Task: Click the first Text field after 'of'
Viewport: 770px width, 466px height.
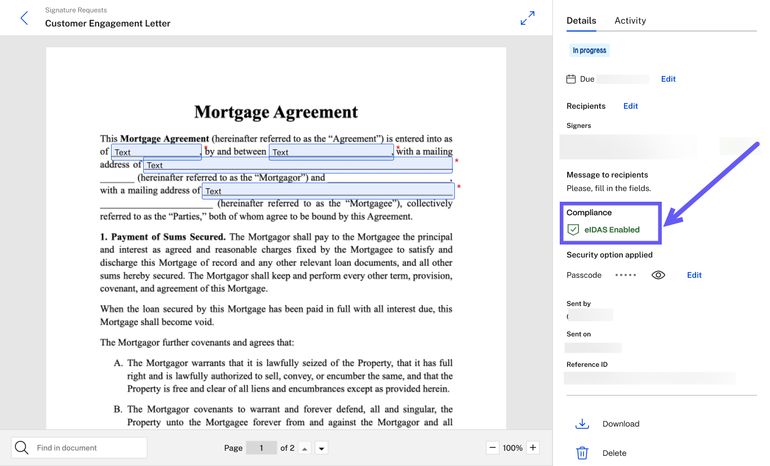Action: click(157, 152)
